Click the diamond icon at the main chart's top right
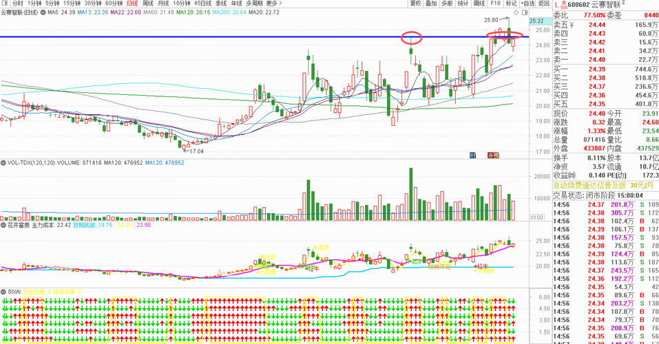 516,12
